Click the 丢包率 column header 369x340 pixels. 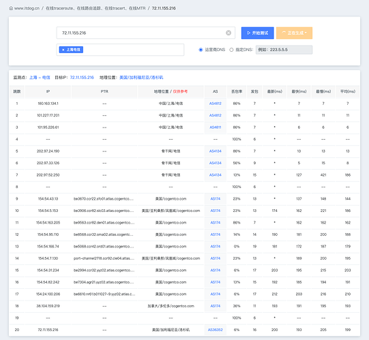[237, 91]
